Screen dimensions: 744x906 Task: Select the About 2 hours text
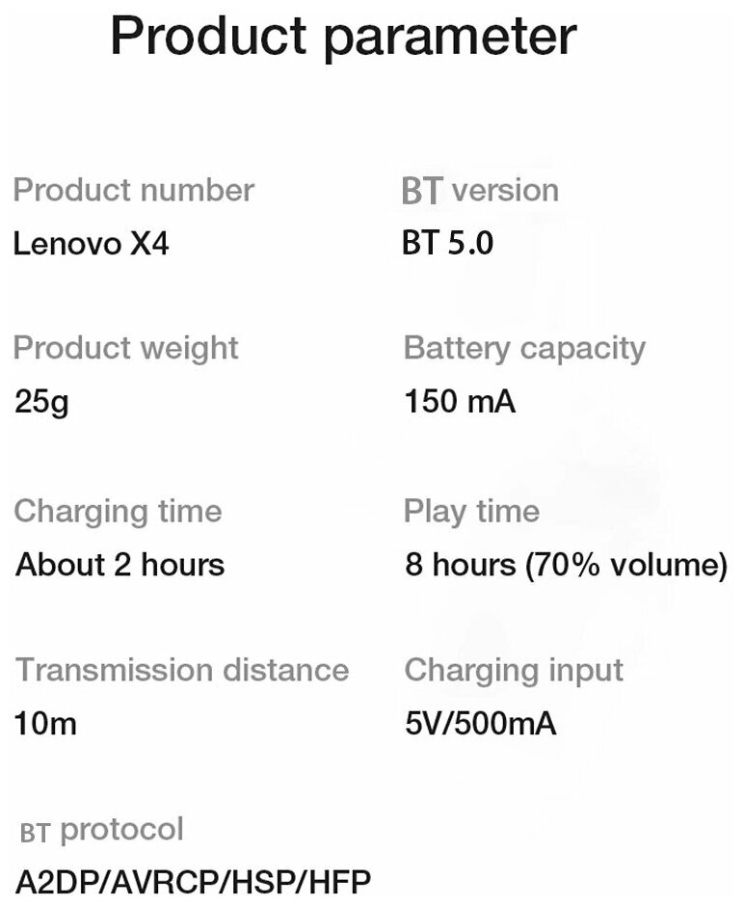(x=120, y=564)
